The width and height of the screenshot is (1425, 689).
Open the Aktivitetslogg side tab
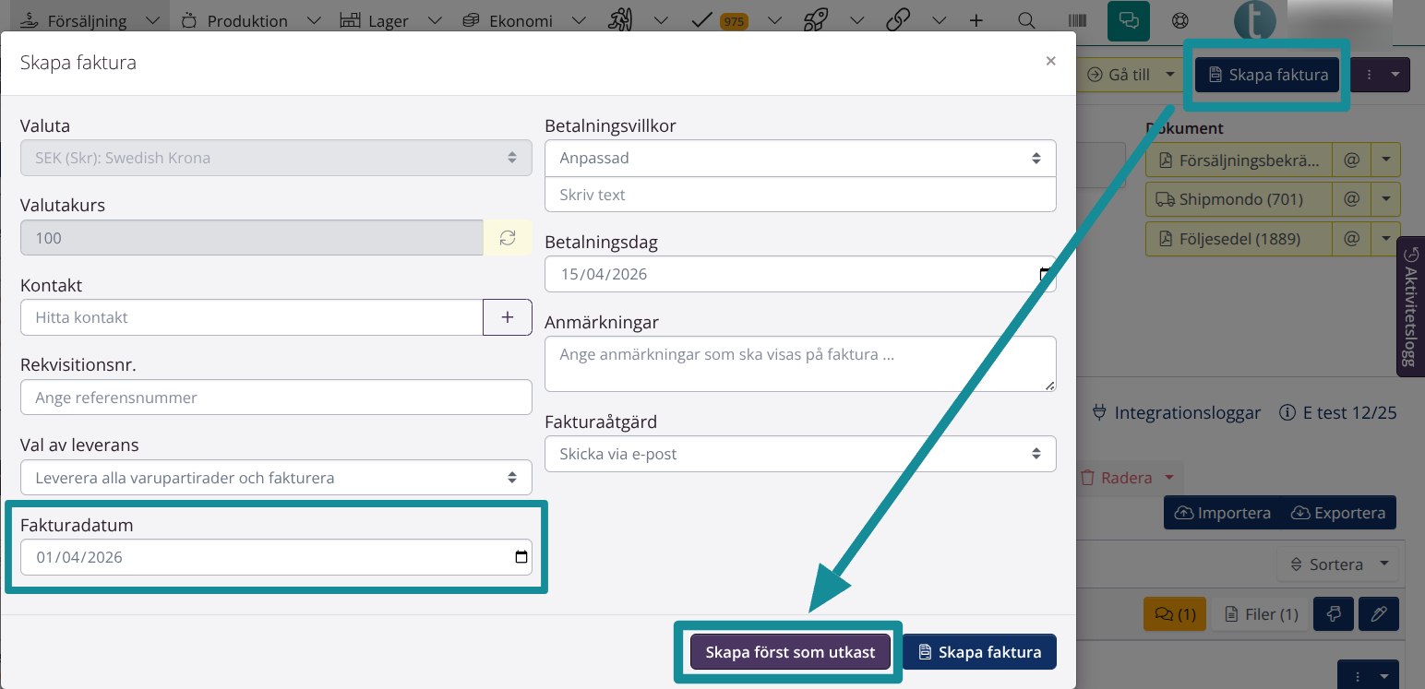coord(1410,305)
